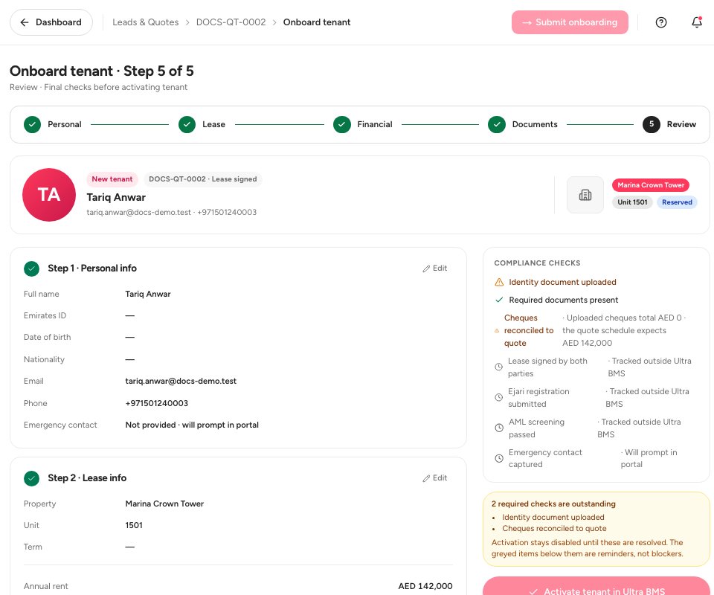Click '2 required checks are outstanding' heading
This screenshot has width=714, height=595.
(553, 504)
